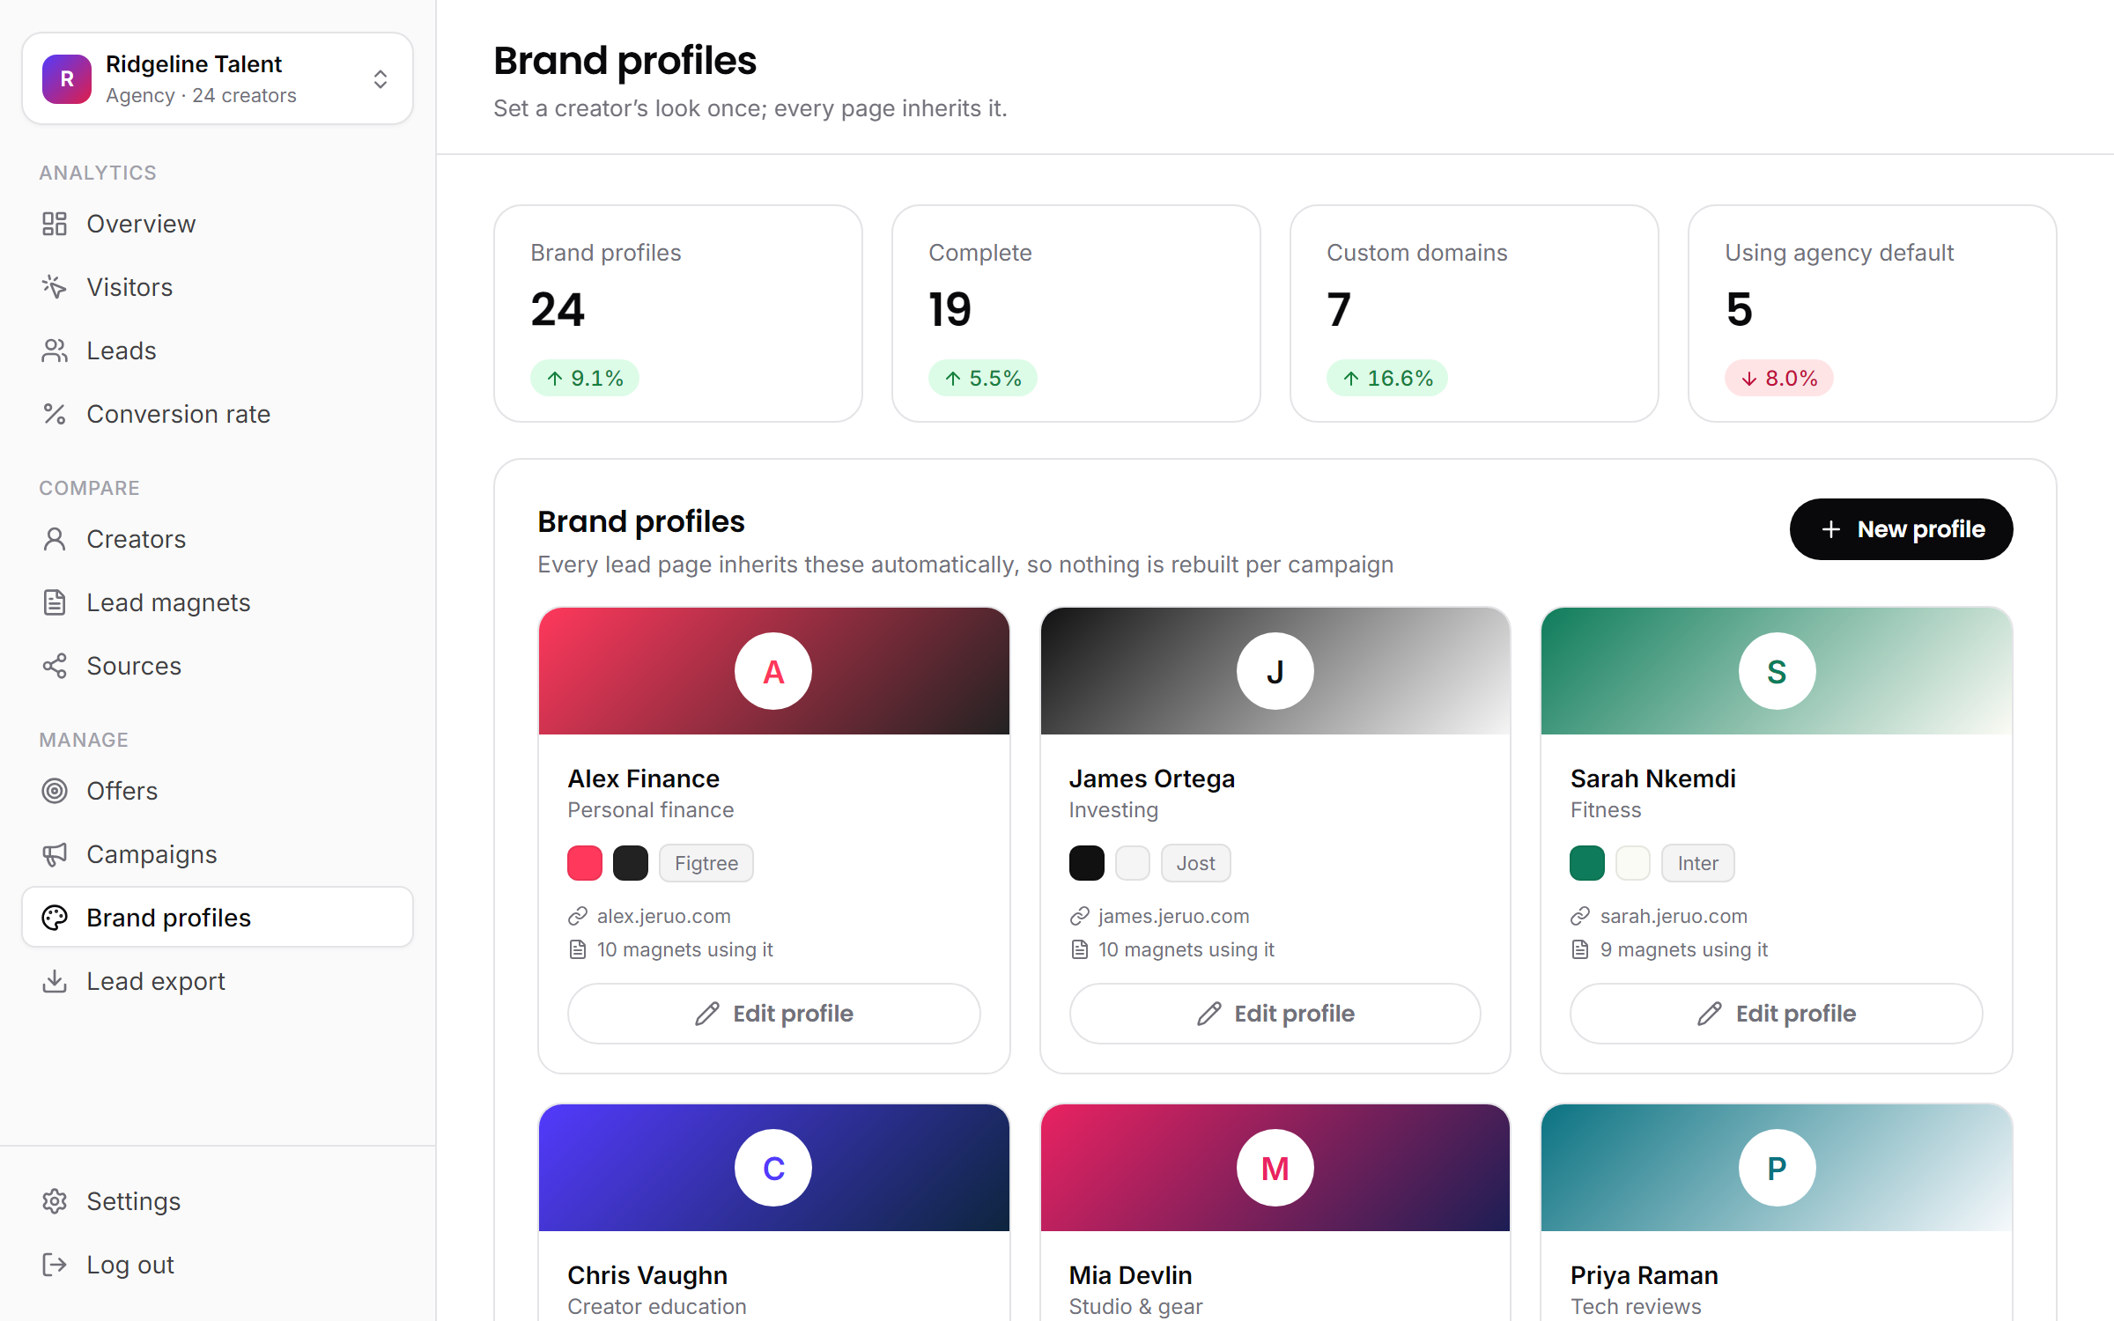Click the link icon beside alex.jeruo.com
Screen dimensions: 2114x1321
pos(578,916)
